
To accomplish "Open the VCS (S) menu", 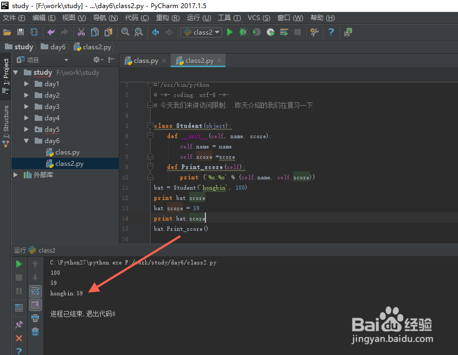I will (x=259, y=18).
